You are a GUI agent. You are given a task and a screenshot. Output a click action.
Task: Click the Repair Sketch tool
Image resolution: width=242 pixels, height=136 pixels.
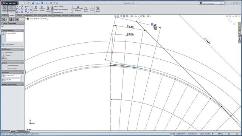[x=86, y=9]
